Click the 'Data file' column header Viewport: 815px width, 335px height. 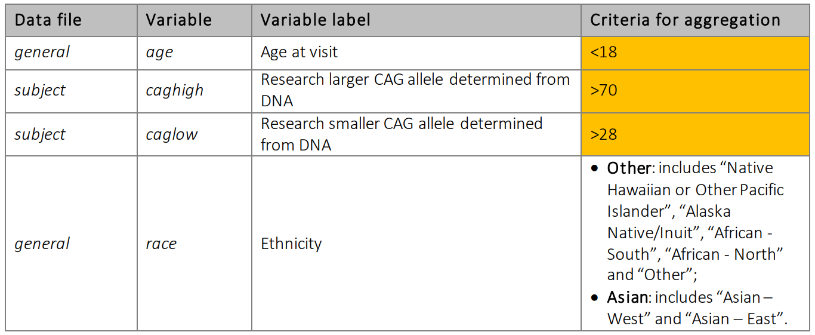71,20
